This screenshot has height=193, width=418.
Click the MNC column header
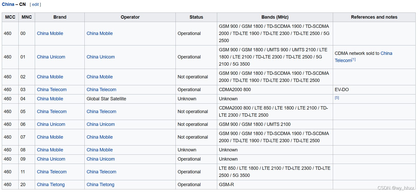[x=27, y=17]
